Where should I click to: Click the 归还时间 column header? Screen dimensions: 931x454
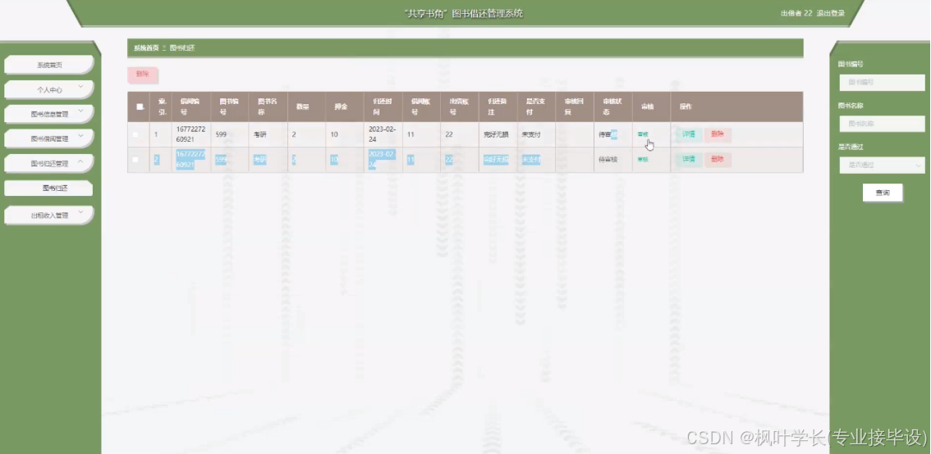(383, 107)
